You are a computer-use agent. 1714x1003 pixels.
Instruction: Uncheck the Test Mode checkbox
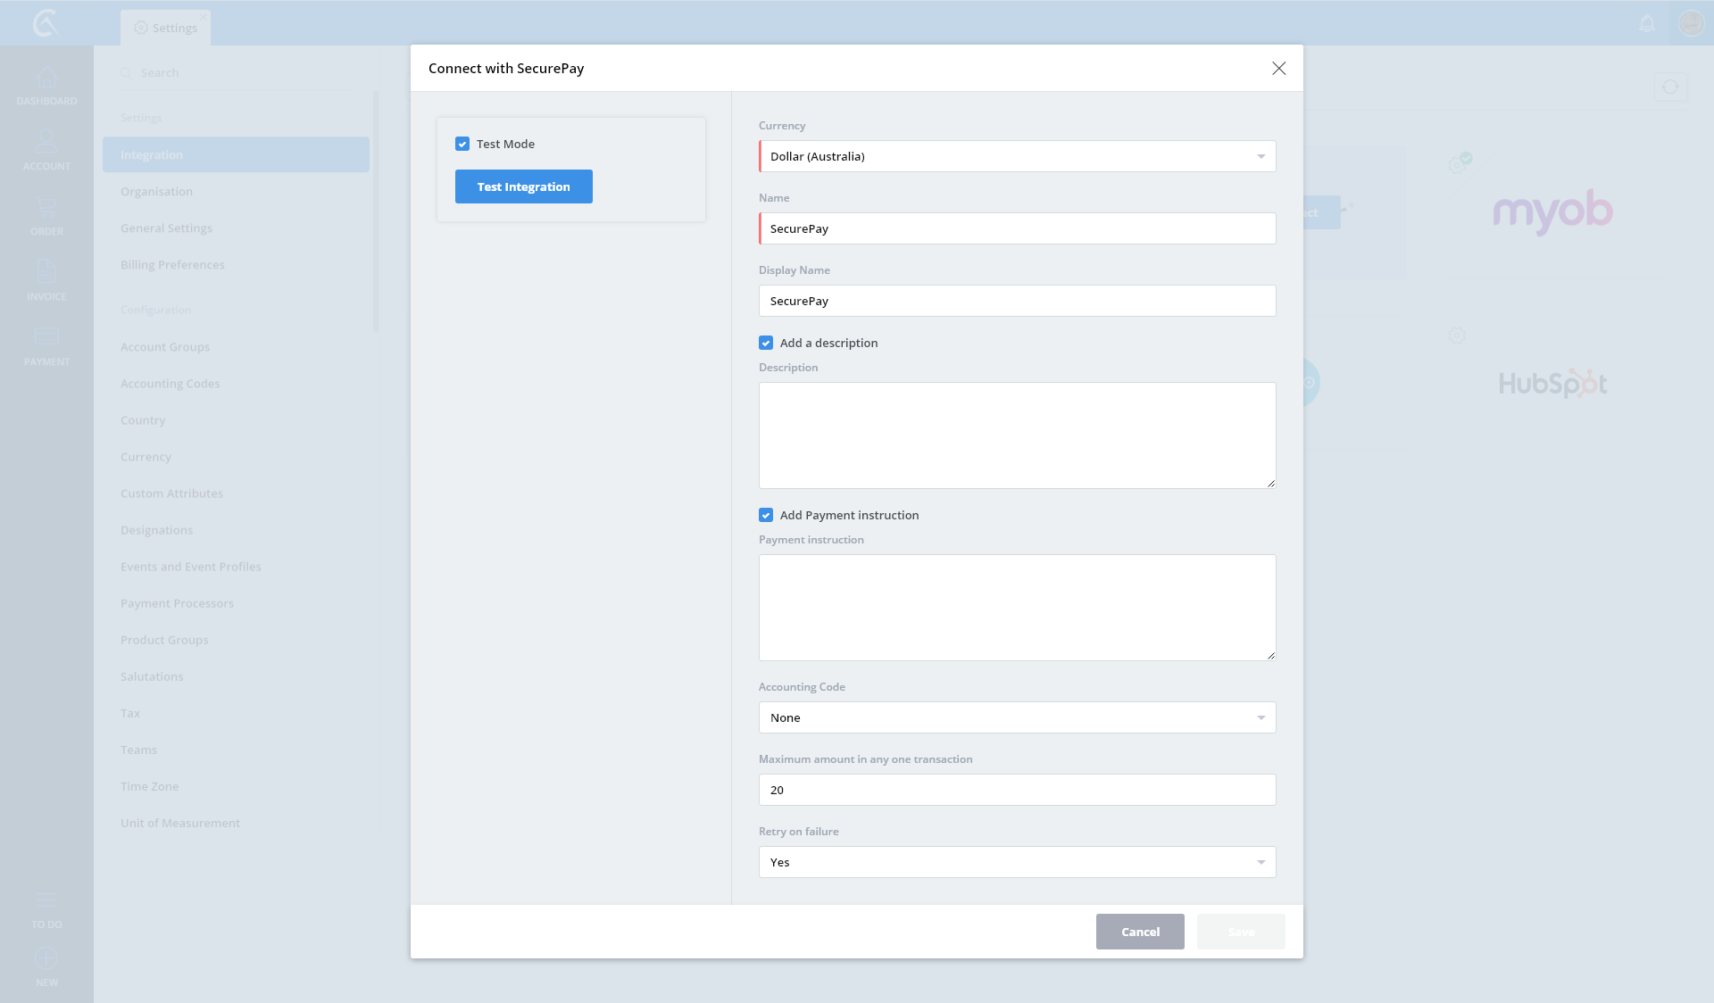(x=462, y=144)
